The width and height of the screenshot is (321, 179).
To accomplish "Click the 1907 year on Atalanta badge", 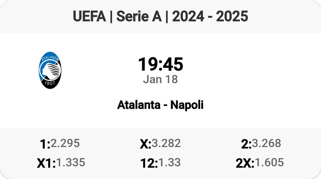I will 50,83.
